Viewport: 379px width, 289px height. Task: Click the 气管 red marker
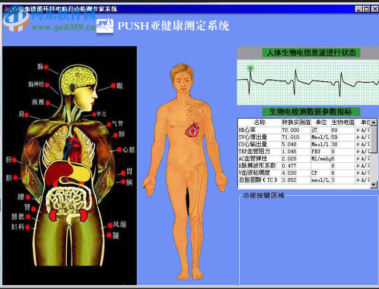109,124
